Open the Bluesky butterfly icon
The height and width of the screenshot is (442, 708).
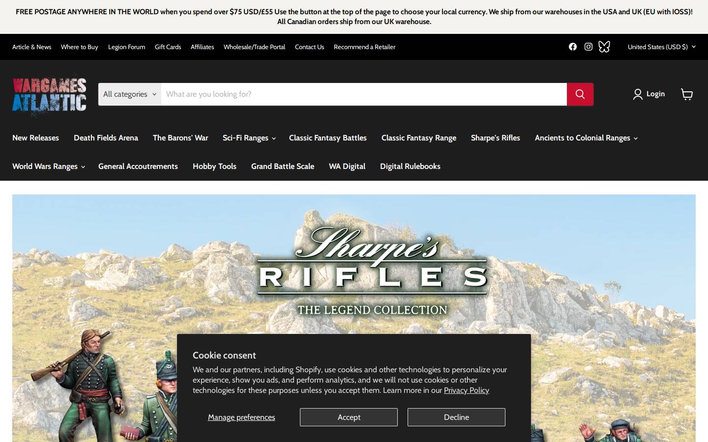604,47
